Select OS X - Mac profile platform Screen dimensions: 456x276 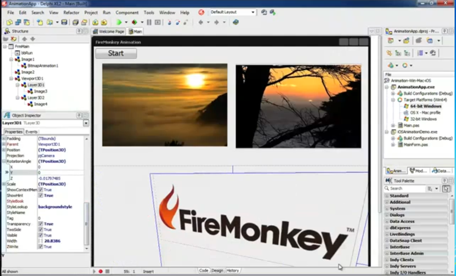425,113
